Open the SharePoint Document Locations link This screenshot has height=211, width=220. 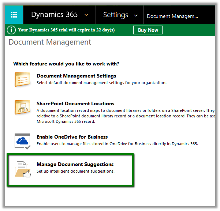coord(75,104)
